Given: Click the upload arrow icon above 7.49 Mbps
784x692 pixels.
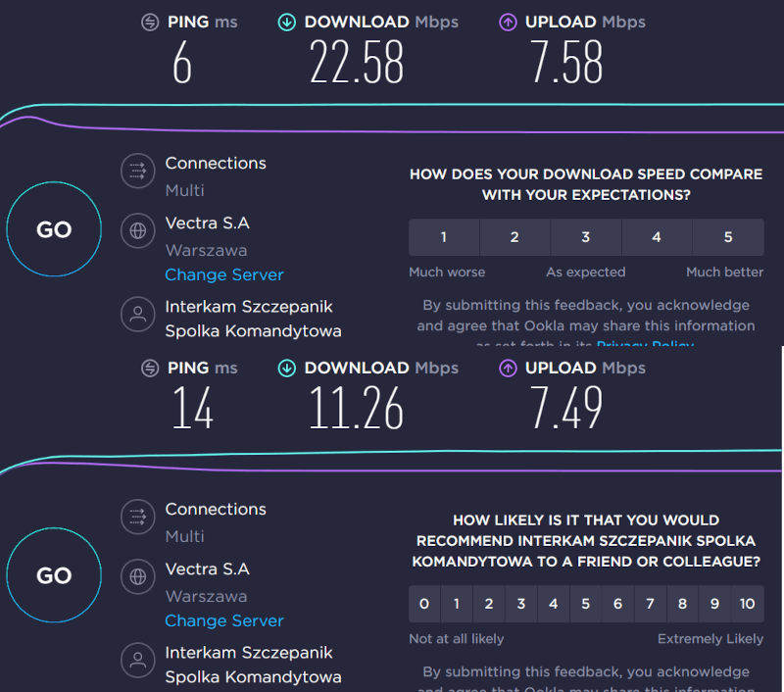Looking at the screenshot, I should 508,368.
